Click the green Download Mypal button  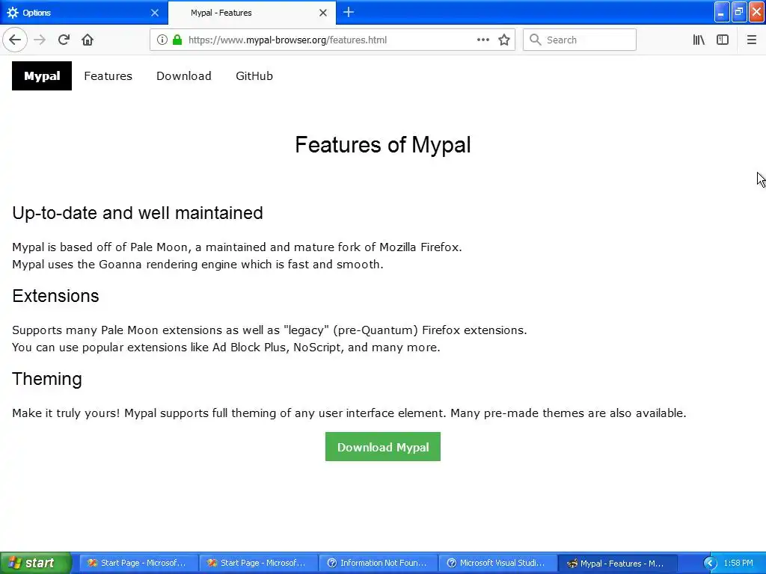383,447
